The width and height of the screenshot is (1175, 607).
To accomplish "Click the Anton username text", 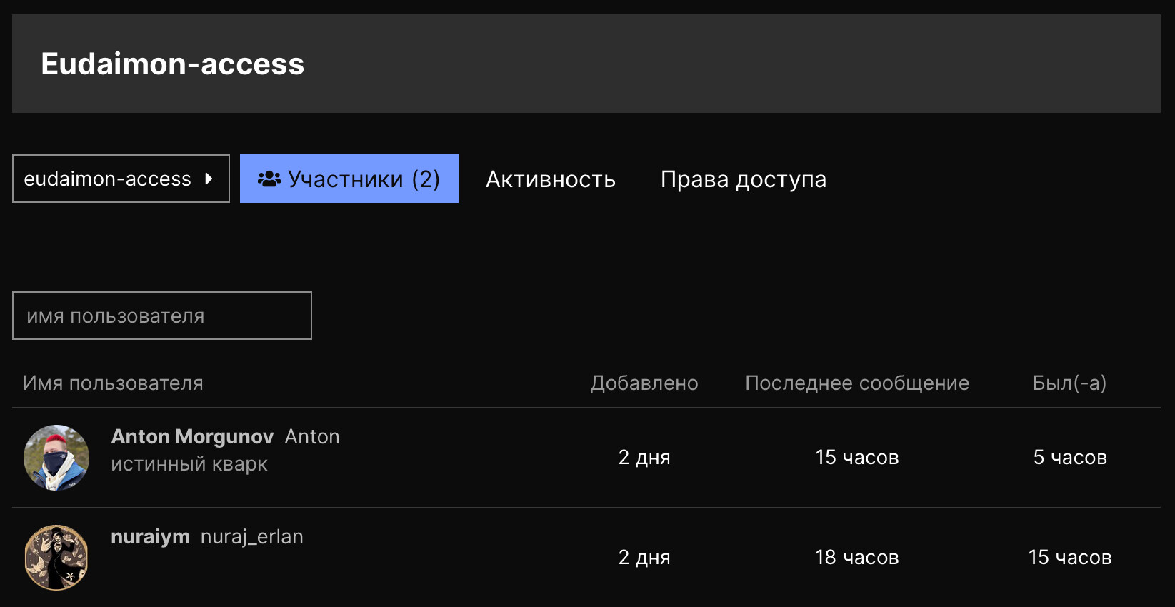I will (x=312, y=436).
